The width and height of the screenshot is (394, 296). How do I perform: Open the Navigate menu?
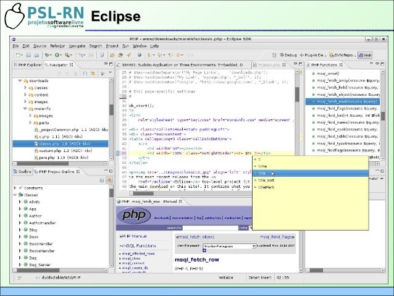(x=77, y=46)
